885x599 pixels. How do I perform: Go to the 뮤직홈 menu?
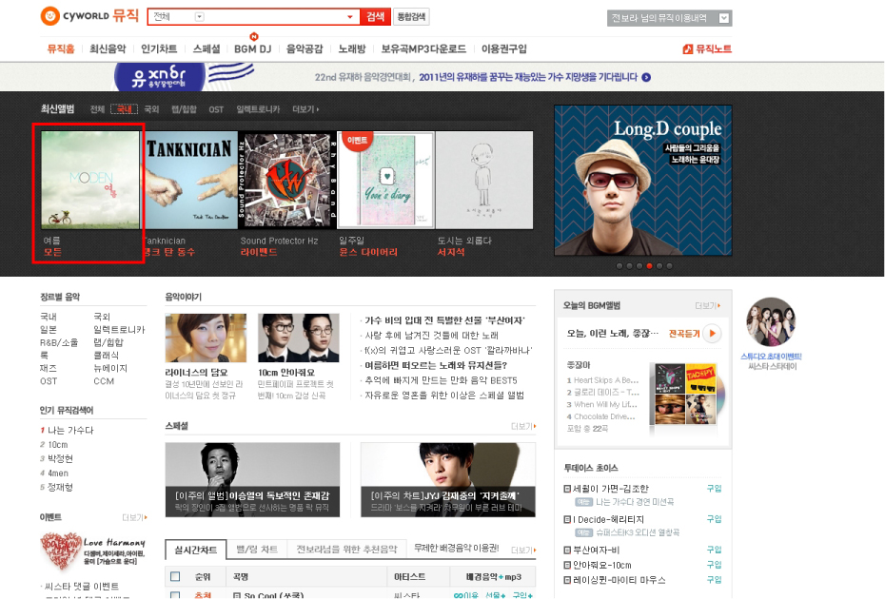pos(61,49)
